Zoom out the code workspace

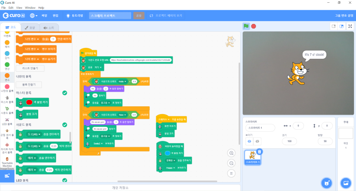point(231,163)
